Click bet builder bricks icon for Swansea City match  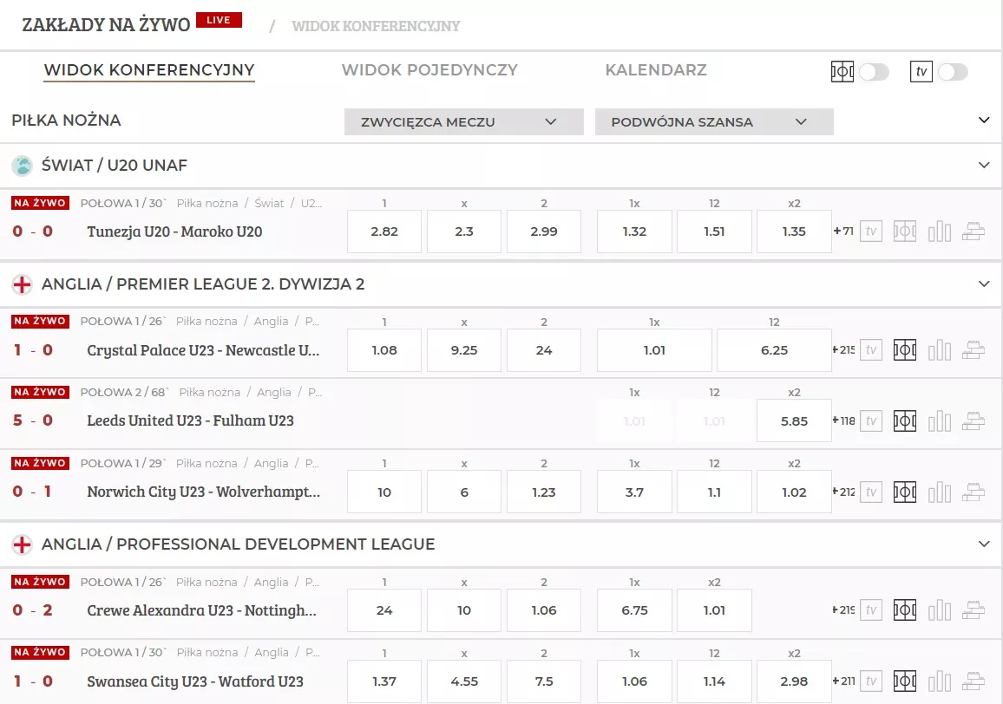pos(973,681)
